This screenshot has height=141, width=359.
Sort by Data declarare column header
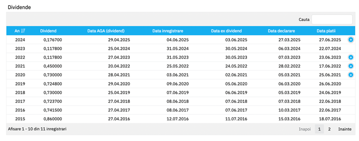click(x=281, y=31)
